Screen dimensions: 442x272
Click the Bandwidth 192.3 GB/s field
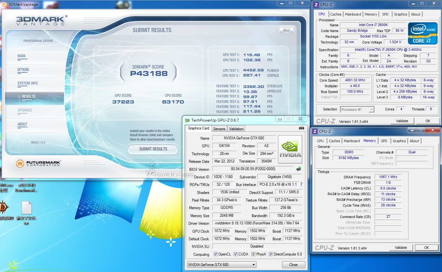click(x=286, y=216)
